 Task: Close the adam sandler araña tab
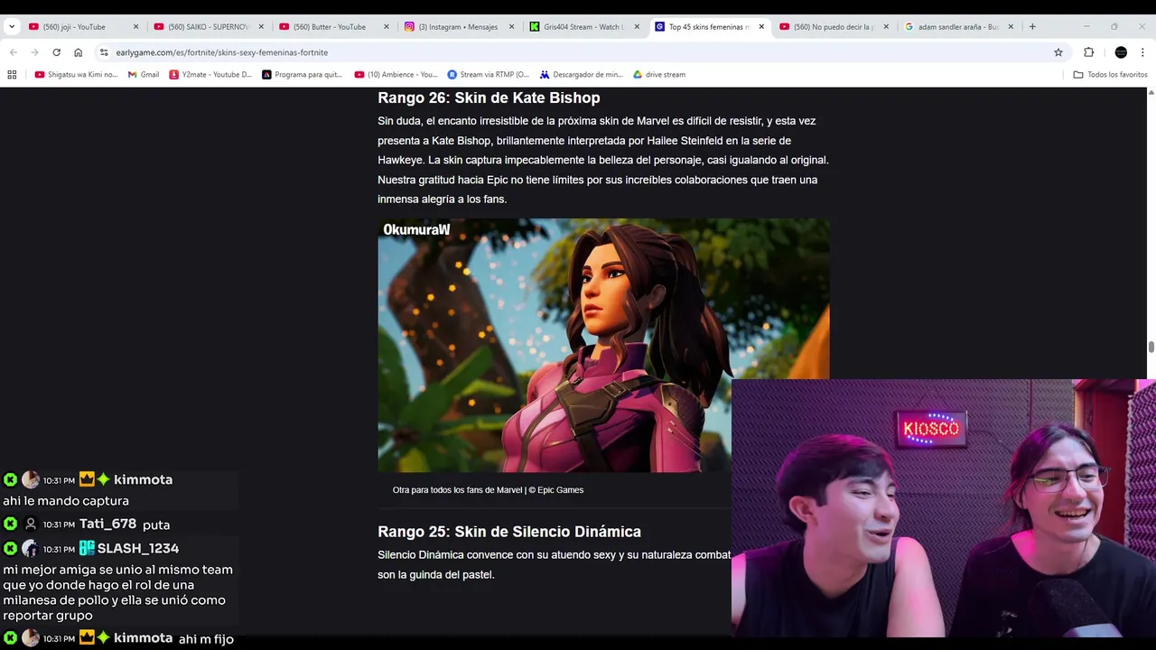pyautogui.click(x=1011, y=27)
